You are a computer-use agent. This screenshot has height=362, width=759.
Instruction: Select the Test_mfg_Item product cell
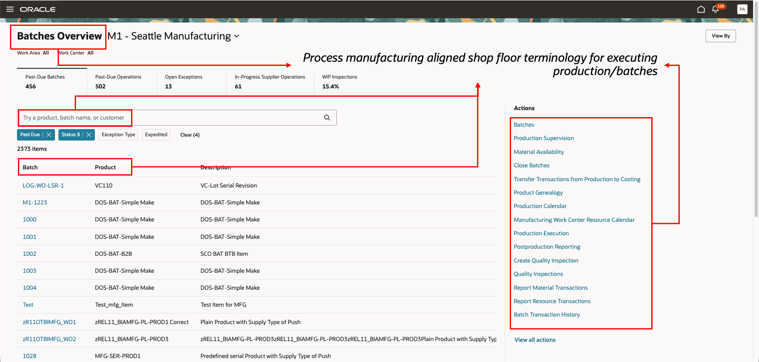click(114, 305)
